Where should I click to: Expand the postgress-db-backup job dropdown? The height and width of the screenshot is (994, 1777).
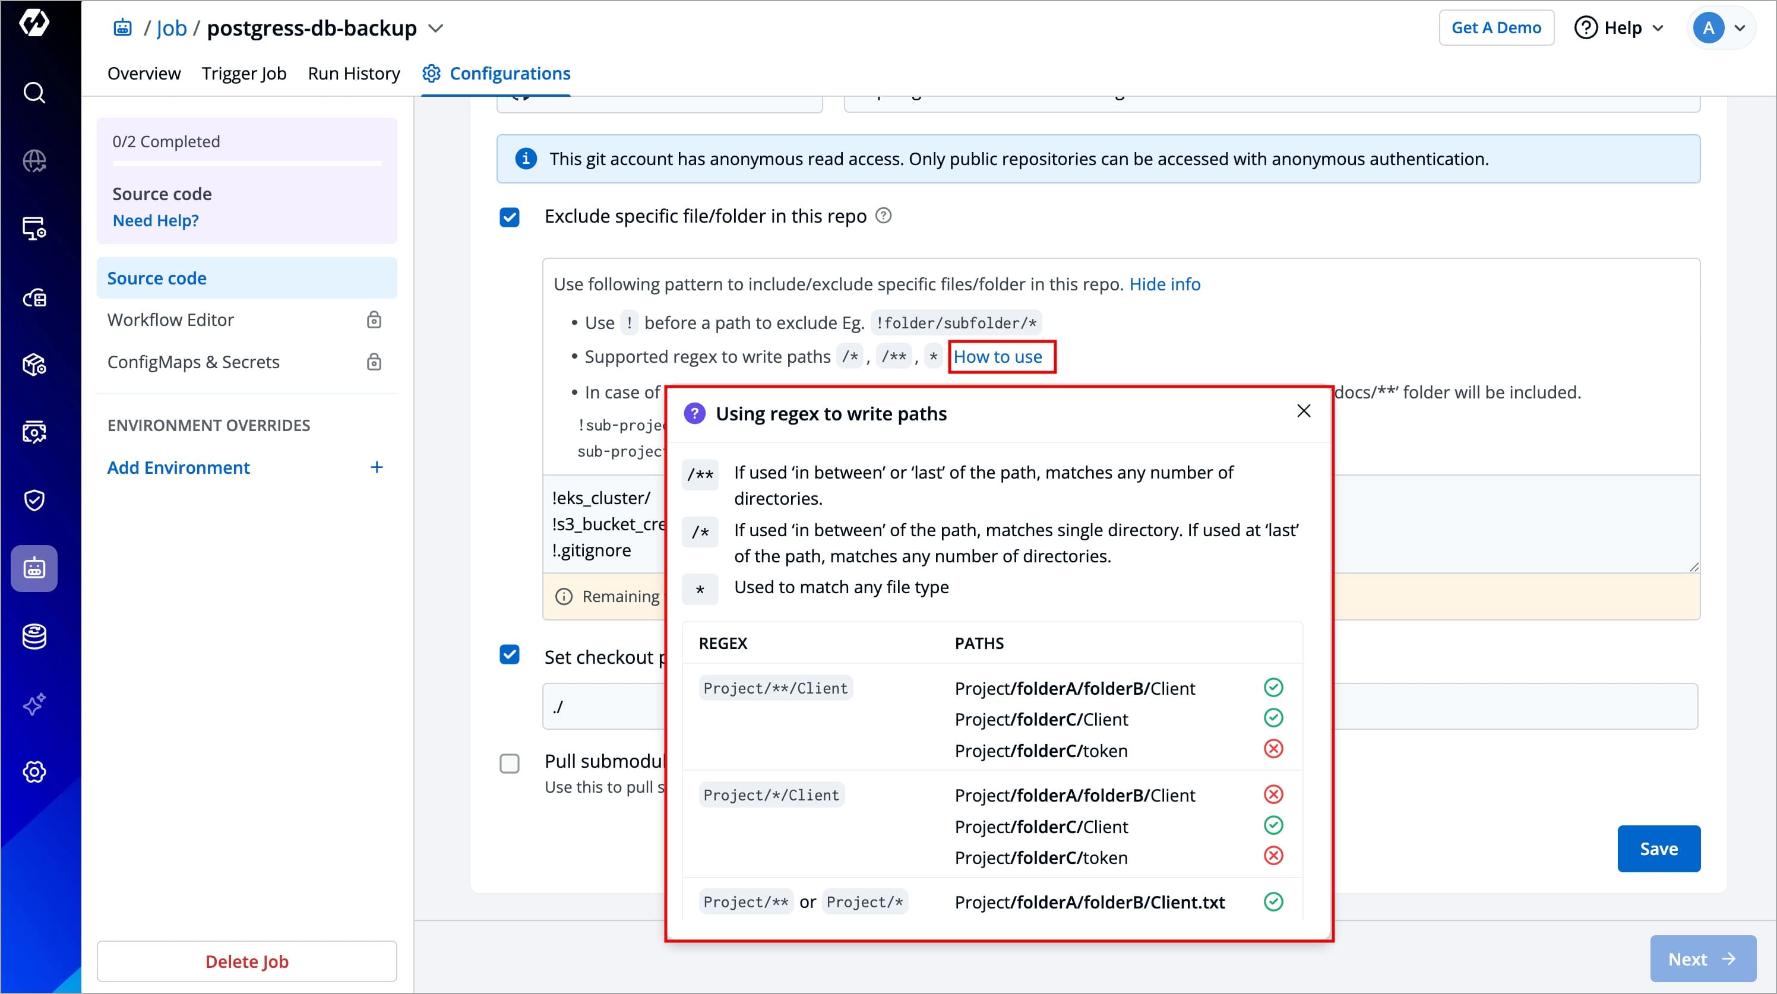coord(435,29)
